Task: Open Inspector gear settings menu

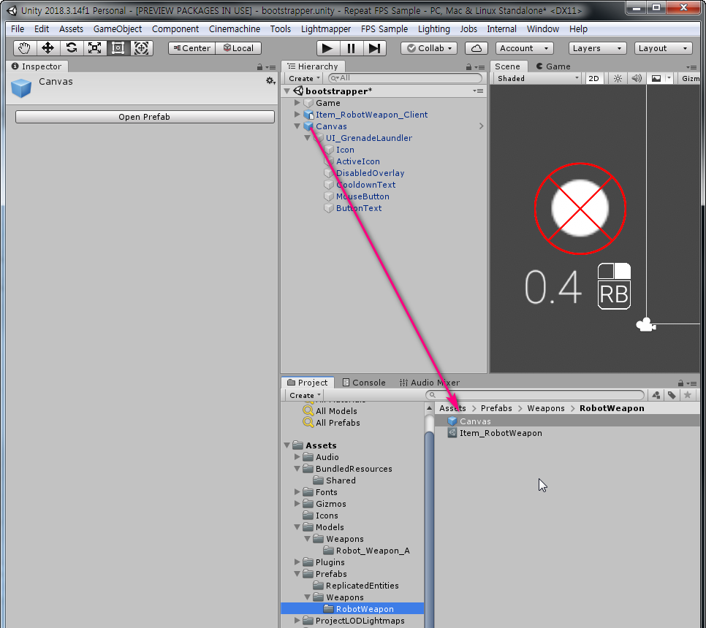Action: click(270, 81)
